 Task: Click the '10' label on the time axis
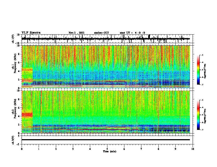coord(193,149)
